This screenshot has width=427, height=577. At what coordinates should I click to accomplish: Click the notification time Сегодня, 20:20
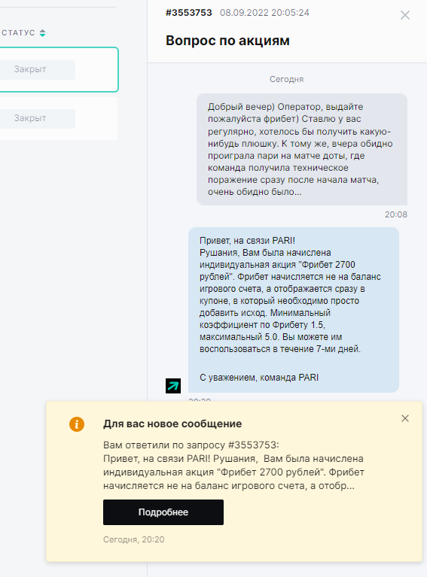pos(134,539)
